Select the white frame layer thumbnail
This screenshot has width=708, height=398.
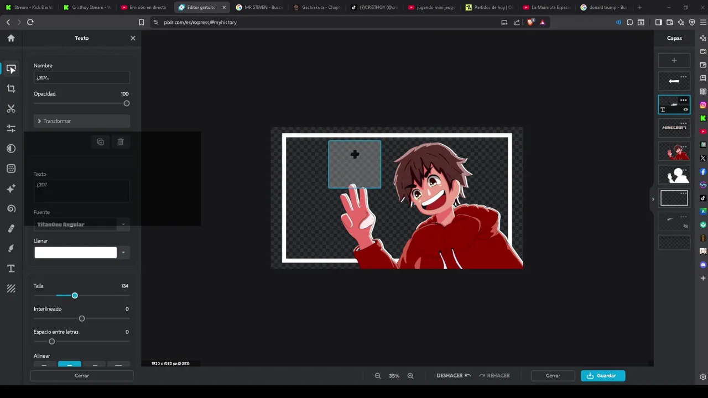pos(674,197)
